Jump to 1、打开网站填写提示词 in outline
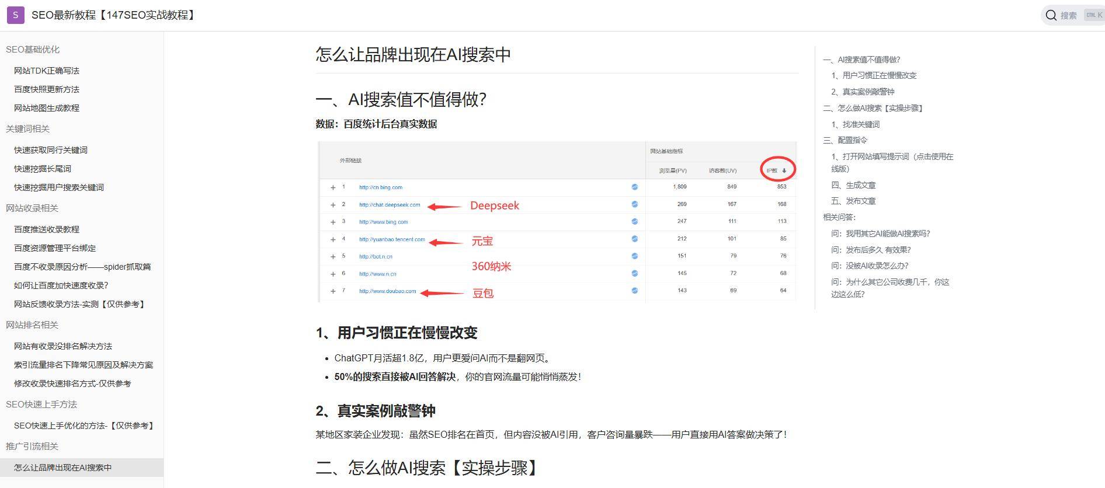1105x488 pixels. tap(892, 162)
